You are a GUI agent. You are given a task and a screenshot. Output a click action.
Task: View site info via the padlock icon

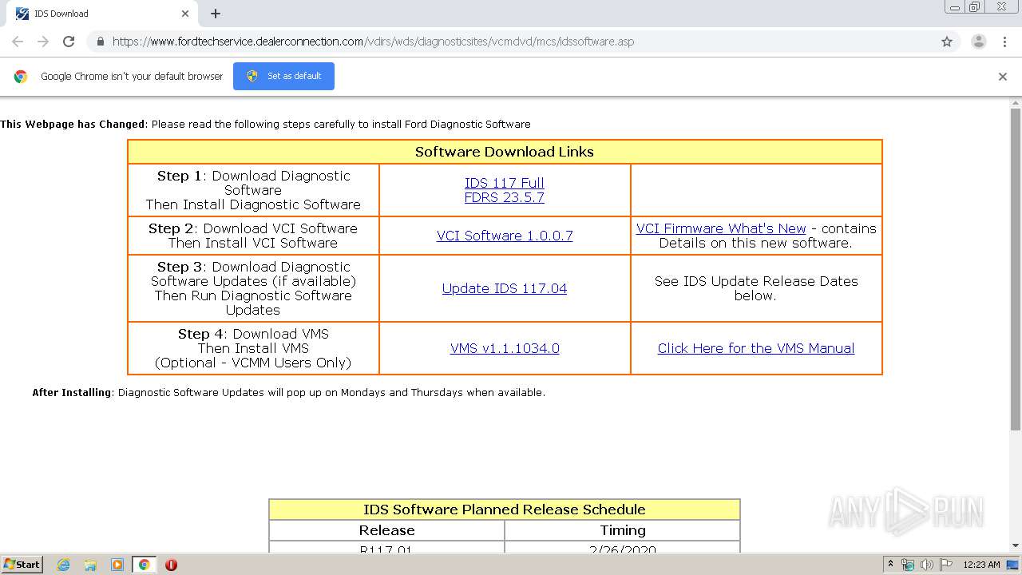[100, 42]
